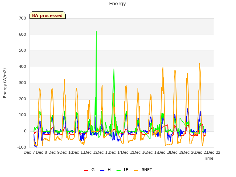This screenshot has height=177, width=236.
Task: Click the green LE spike peak near 620
Action: click(96, 32)
